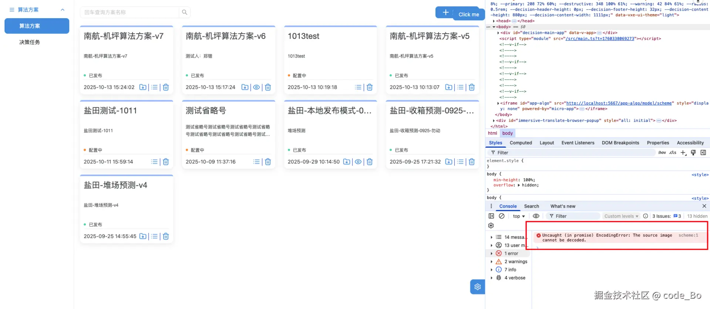Focus the Styles Filter input

pos(572,152)
